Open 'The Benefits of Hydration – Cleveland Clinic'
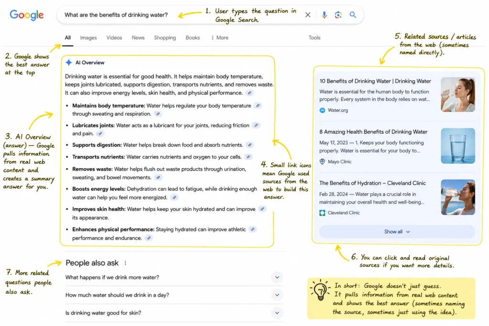 pos(372,183)
